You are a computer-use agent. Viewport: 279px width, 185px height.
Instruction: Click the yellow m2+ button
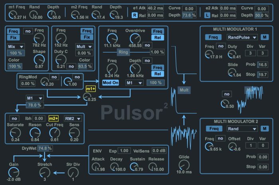53,119
